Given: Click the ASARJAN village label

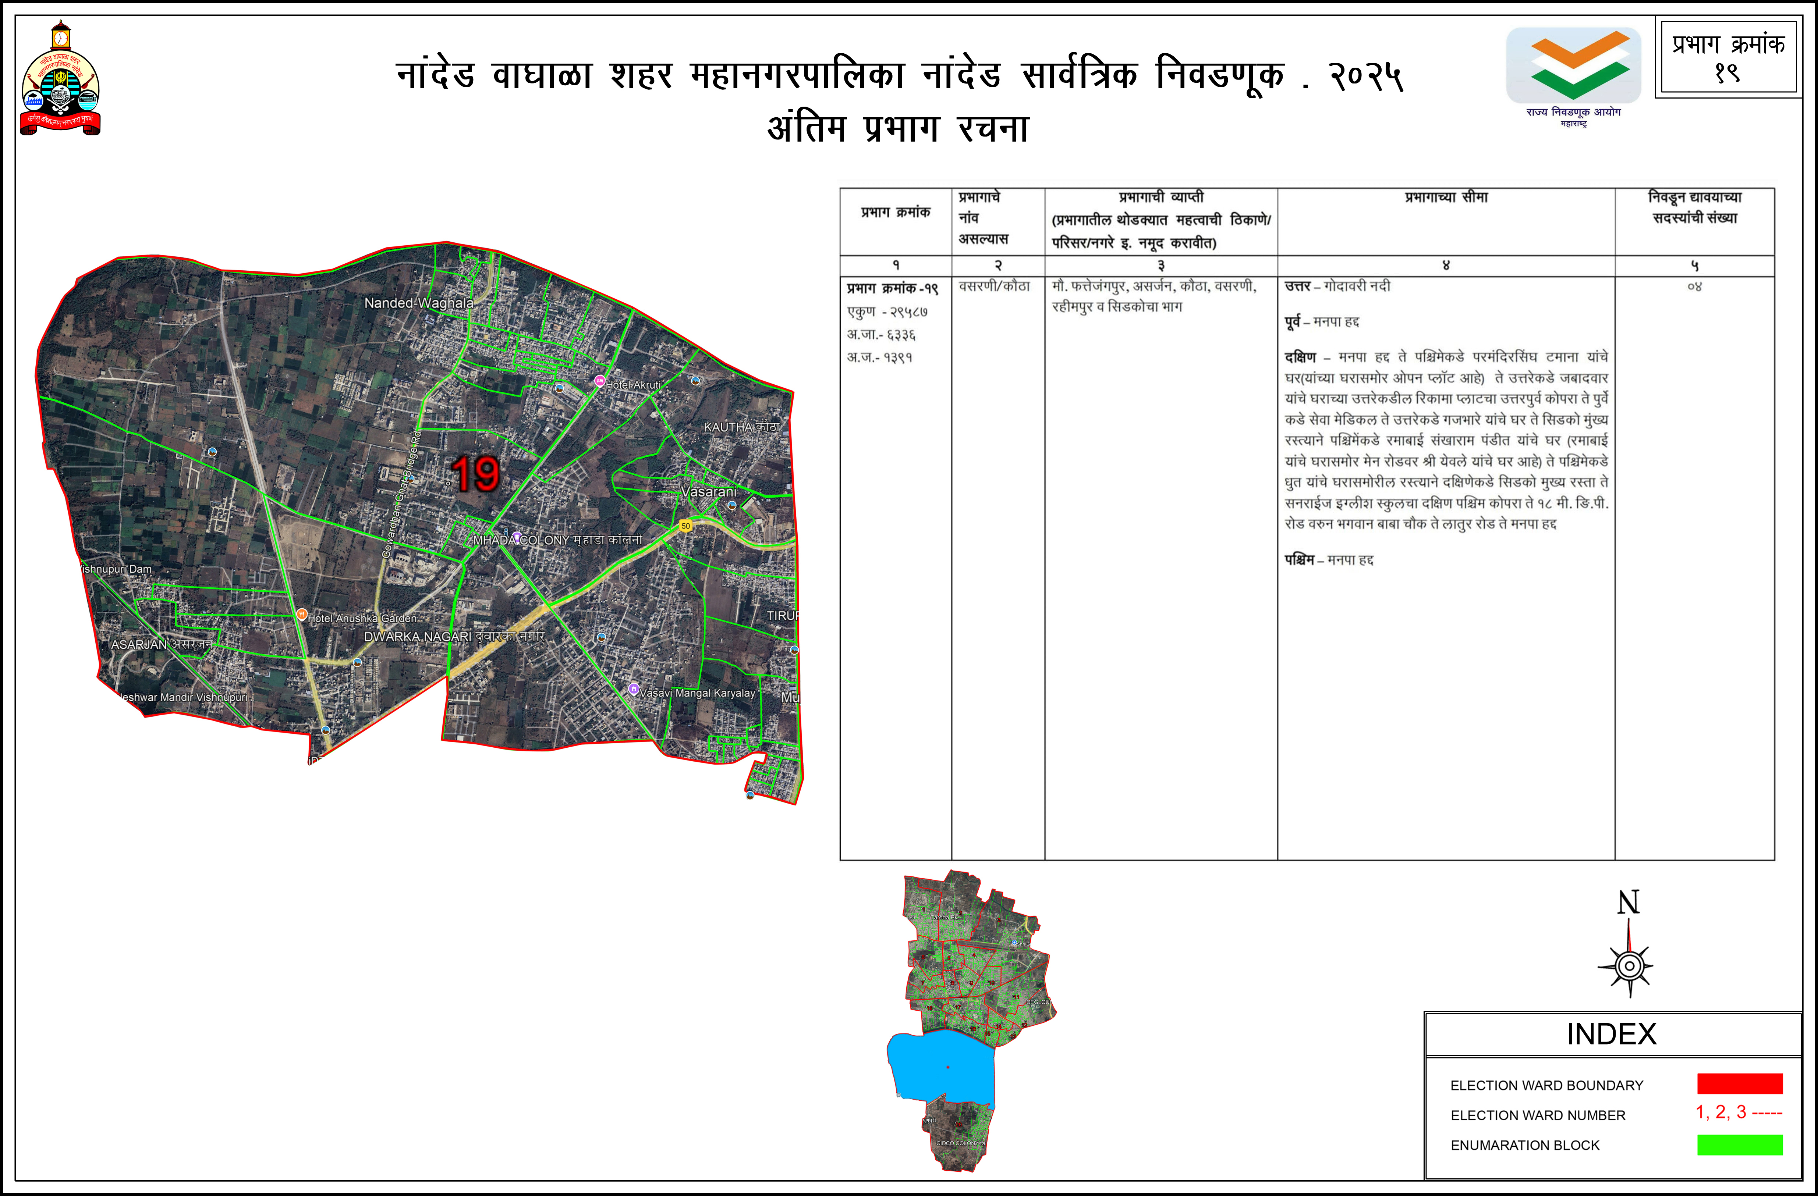Looking at the screenshot, I should click(139, 645).
